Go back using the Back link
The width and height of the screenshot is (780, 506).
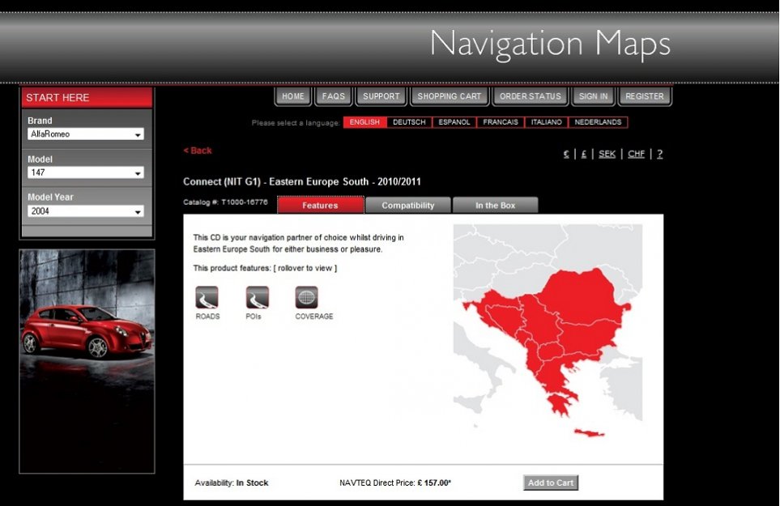click(x=198, y=151)
